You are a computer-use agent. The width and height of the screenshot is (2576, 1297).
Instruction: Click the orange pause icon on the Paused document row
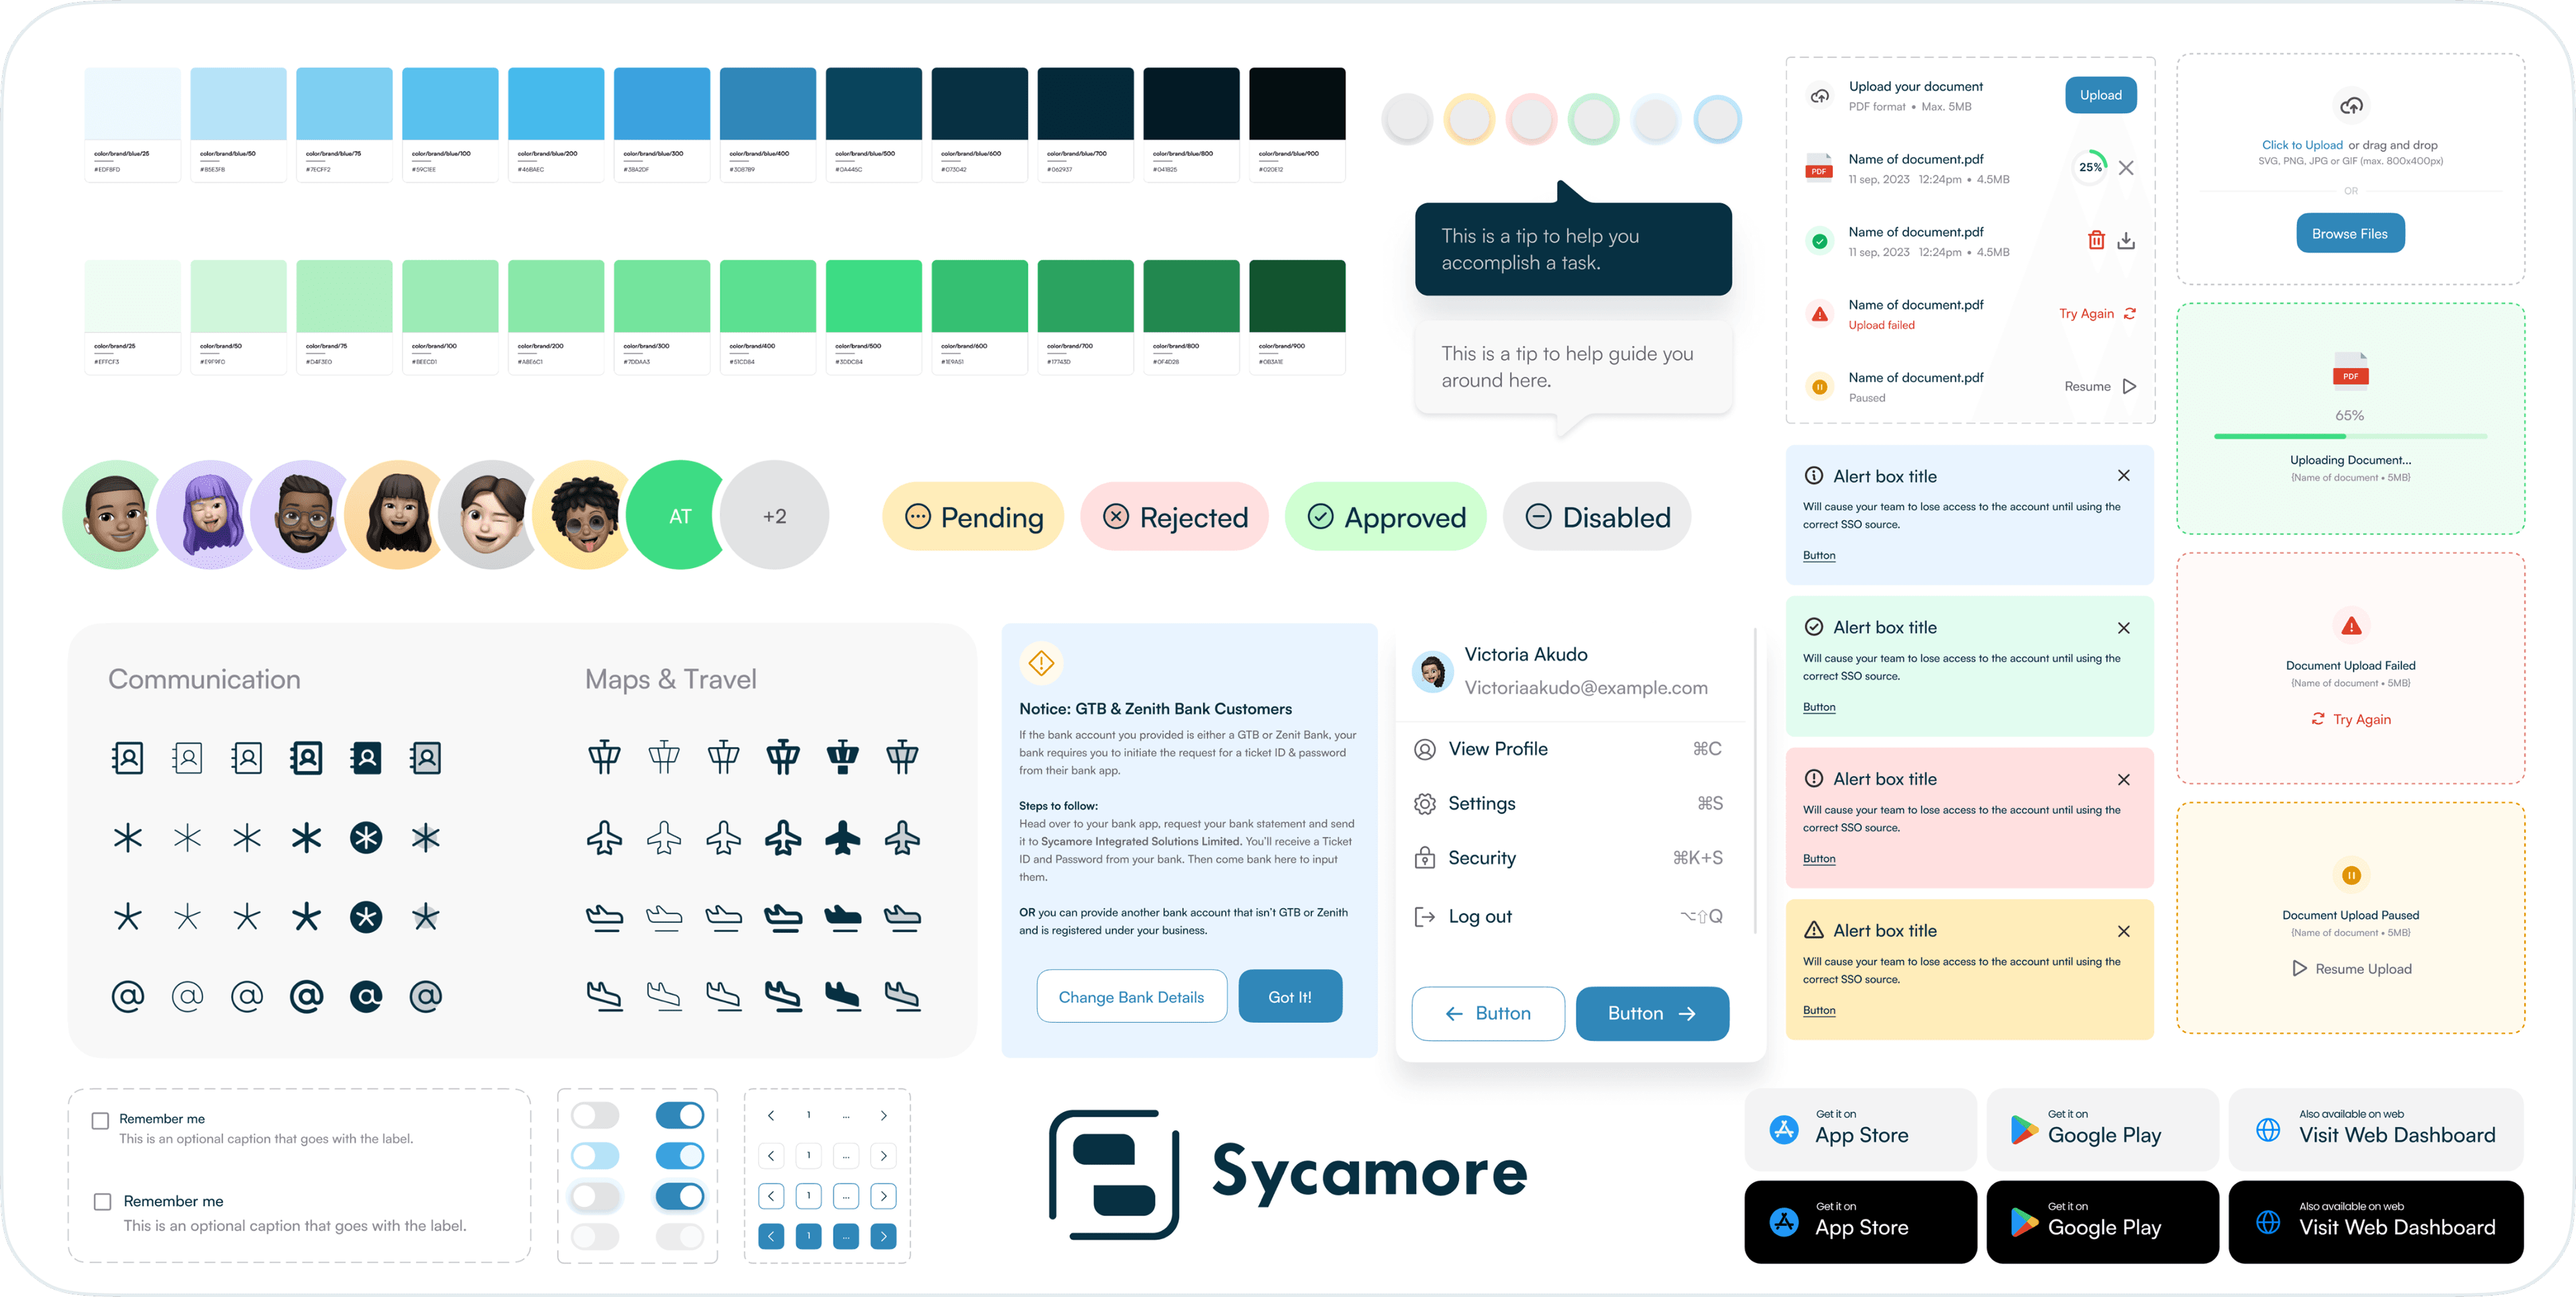(x=1820, y=387)
